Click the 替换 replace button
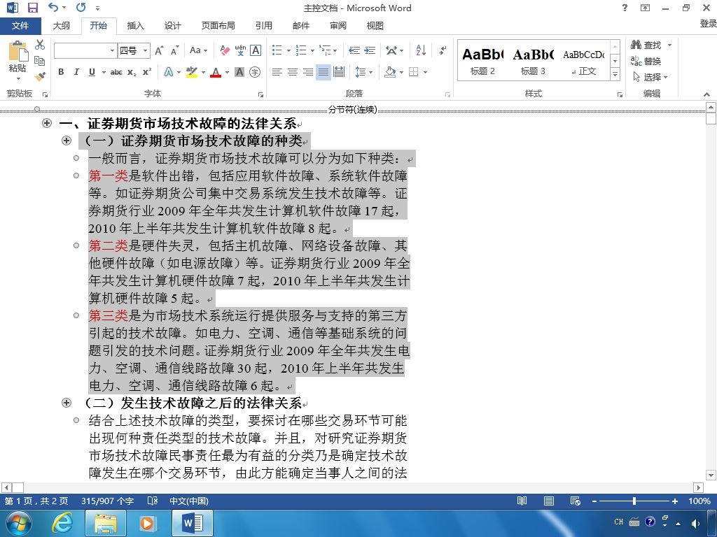Screen dimensions: 717x537 (x=646, y=61)
